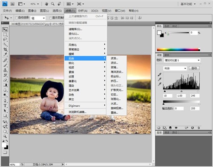Select the Brush tool
This screenshot has height=167, width=213.
click(x=5, y=65)
